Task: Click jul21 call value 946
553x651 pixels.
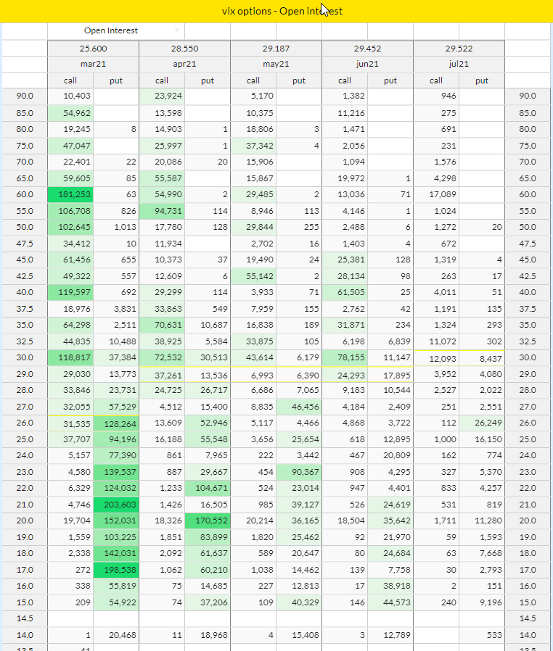Action: 436,96
